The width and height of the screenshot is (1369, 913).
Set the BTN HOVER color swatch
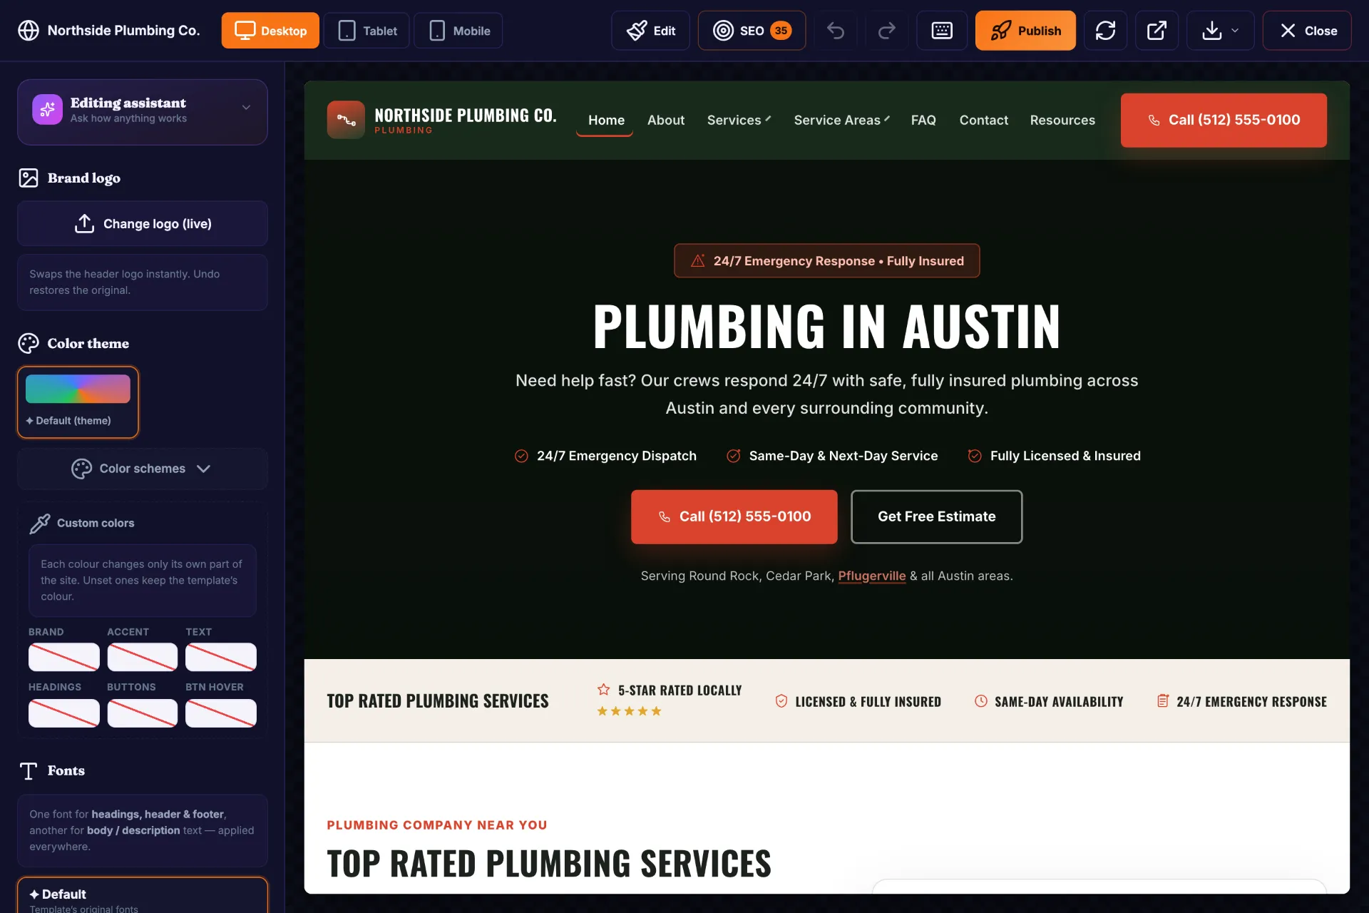[221, 713]
